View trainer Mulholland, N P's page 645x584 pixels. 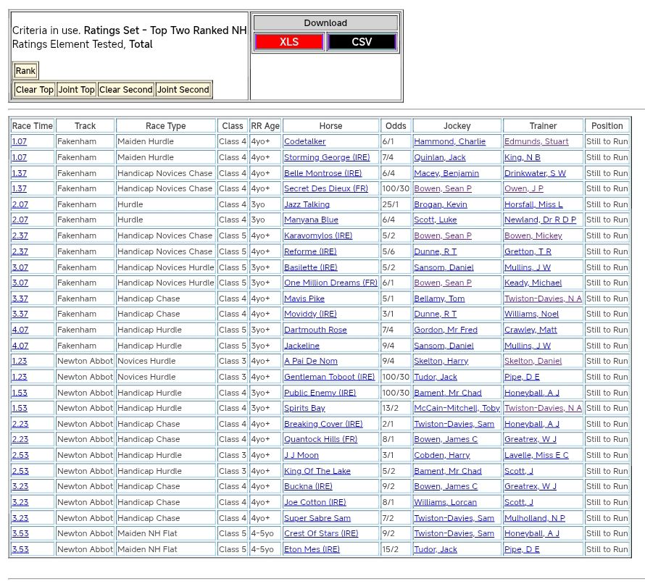(534, 519)
